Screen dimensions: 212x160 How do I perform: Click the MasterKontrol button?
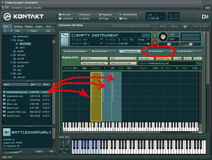[128, 15]
